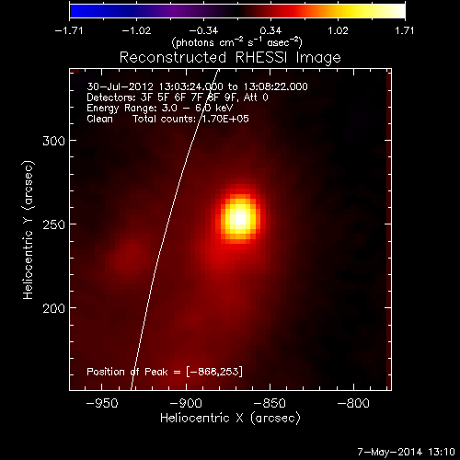Click the Energy Range text line

160,108
